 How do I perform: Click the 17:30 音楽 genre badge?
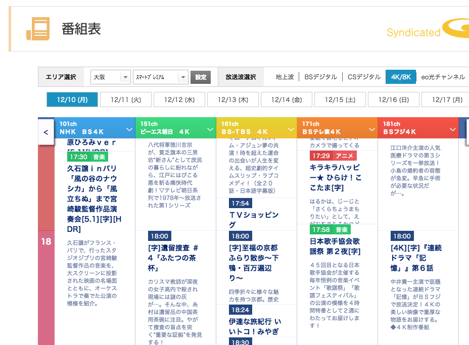point(87,157)
